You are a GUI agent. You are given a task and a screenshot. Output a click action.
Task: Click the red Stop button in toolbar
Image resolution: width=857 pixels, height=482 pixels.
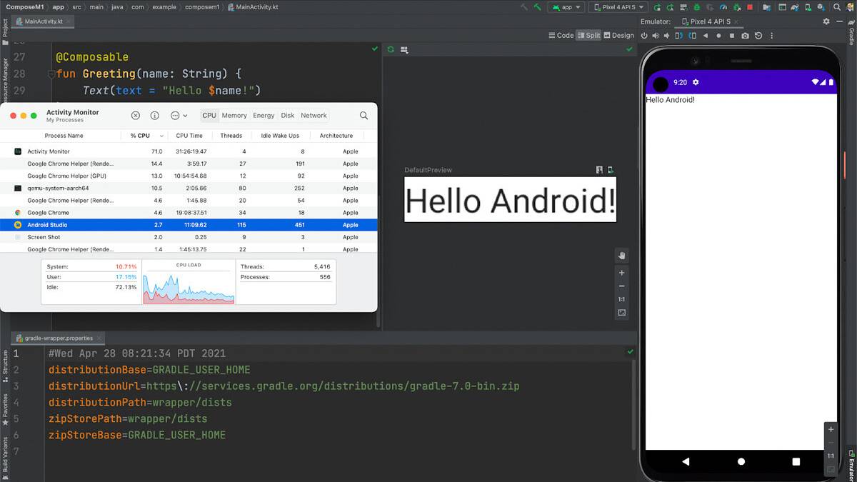750,6
